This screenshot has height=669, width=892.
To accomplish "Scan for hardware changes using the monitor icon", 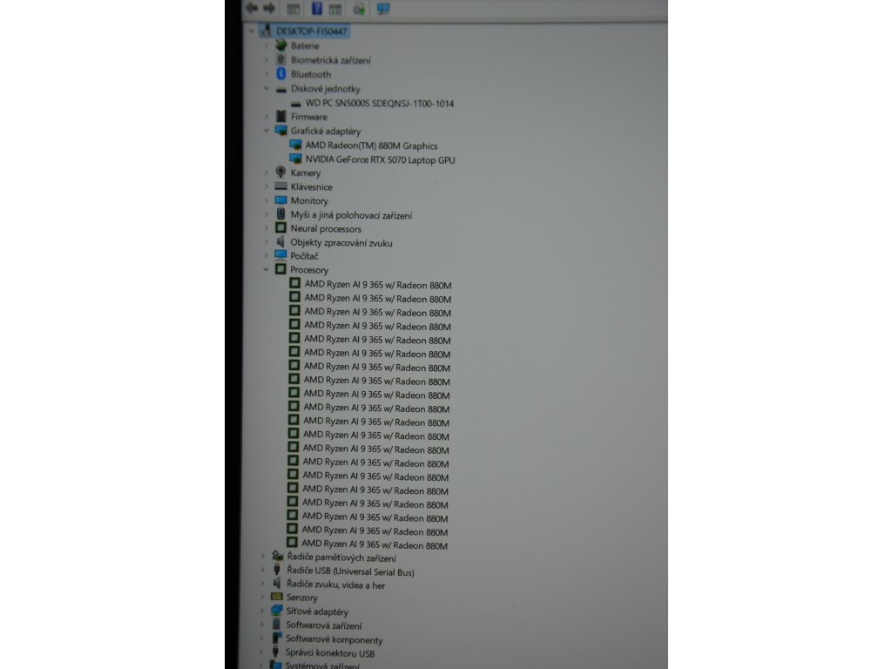I will click(383, 9).
